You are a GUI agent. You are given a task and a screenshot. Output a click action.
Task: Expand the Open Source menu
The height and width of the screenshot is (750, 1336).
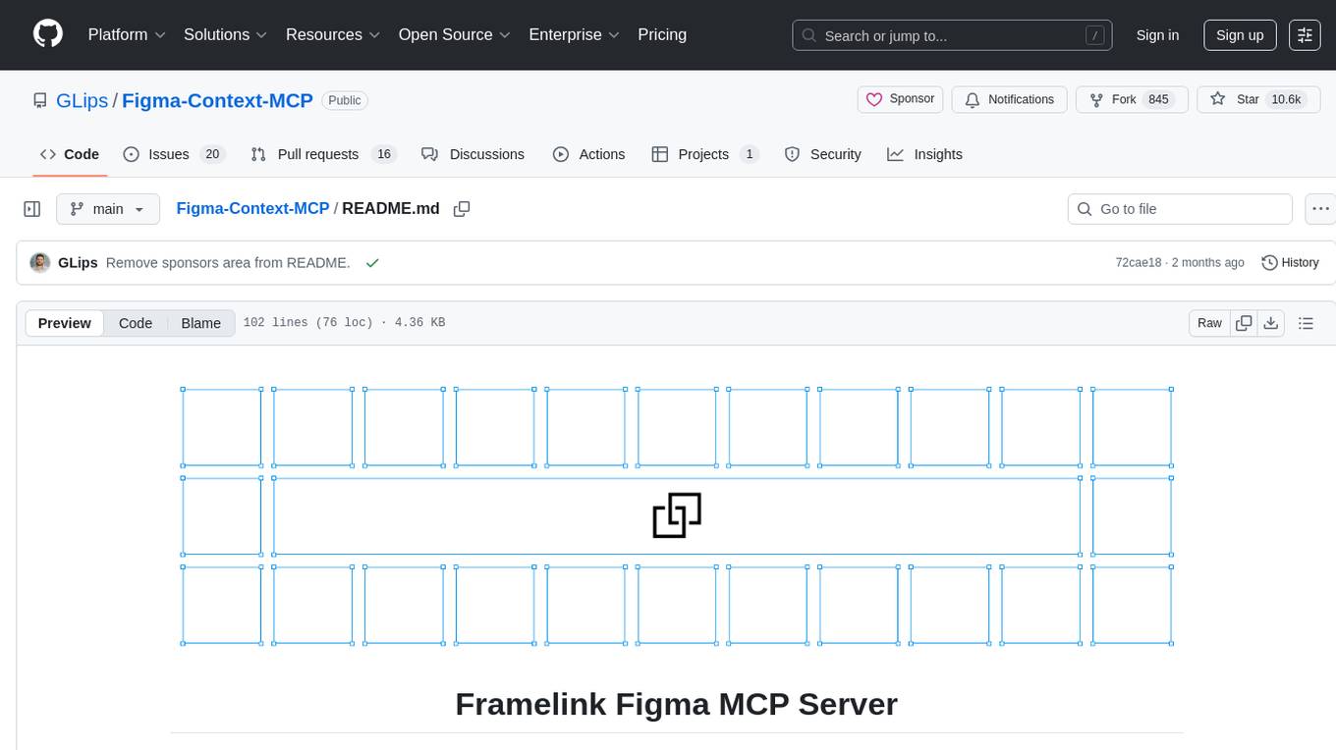[x=454, y=34]
